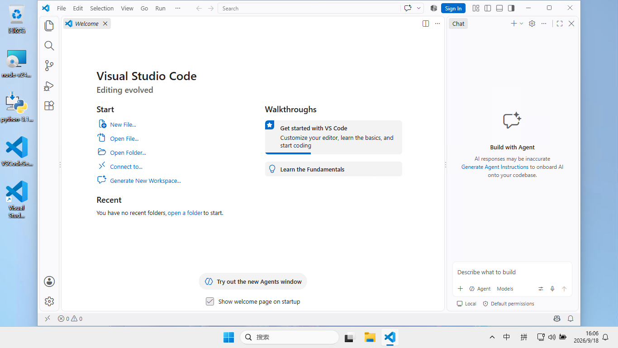Open VS Code notifications bell
This screenshot has width=618, height=348.
click(570, 319)
